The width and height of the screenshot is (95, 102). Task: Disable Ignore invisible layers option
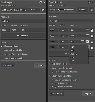(52, 86)
